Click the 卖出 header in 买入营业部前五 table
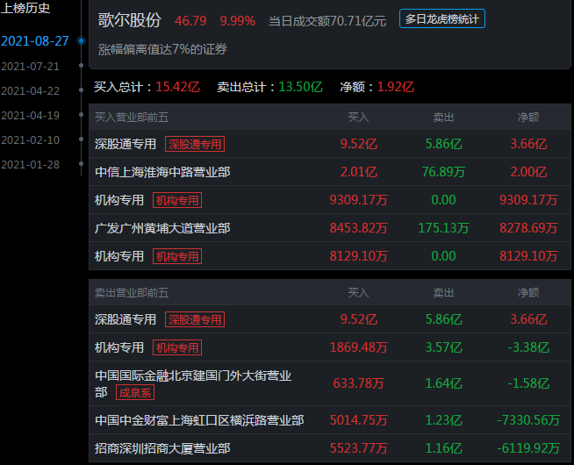The image size is (574, 465). pos(443,117)
